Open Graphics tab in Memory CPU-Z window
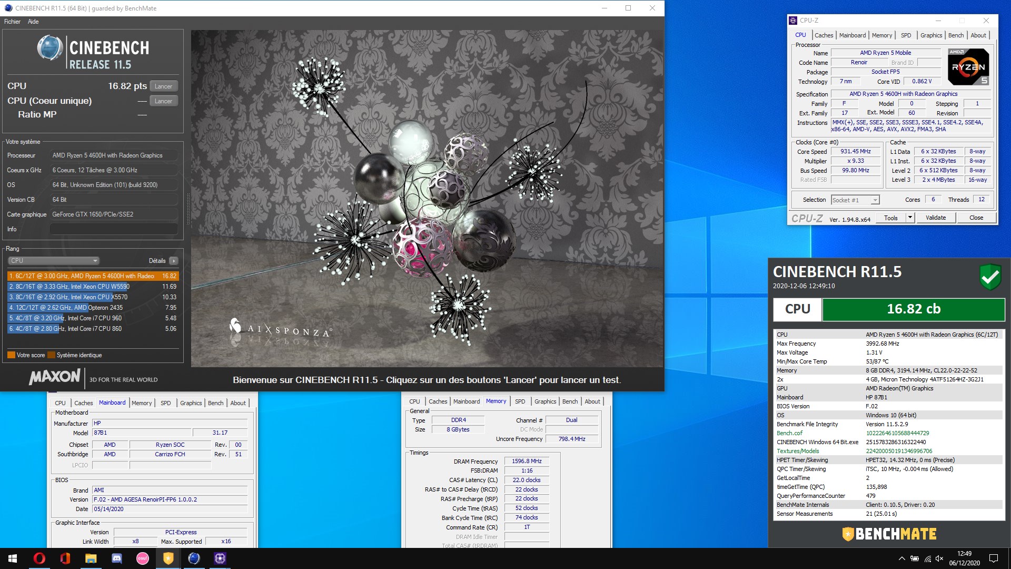This screenshot has height=569, width=1011. pyautogui.click(x=545, y=401)
